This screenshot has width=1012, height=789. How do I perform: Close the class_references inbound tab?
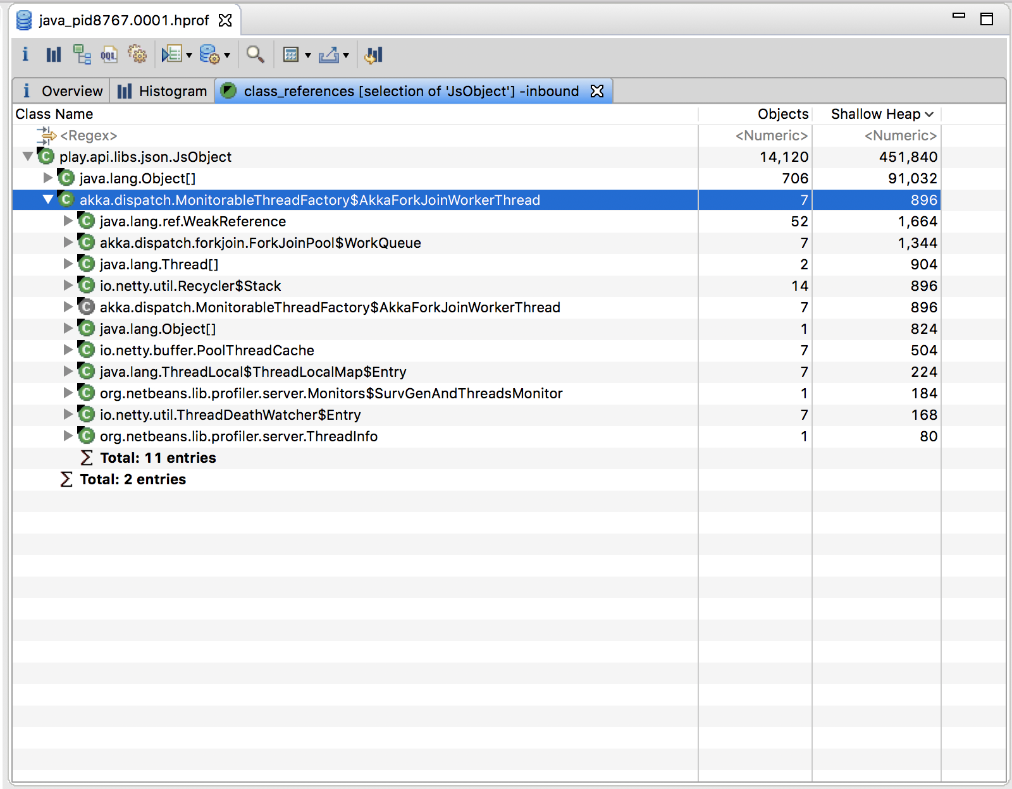597,91
